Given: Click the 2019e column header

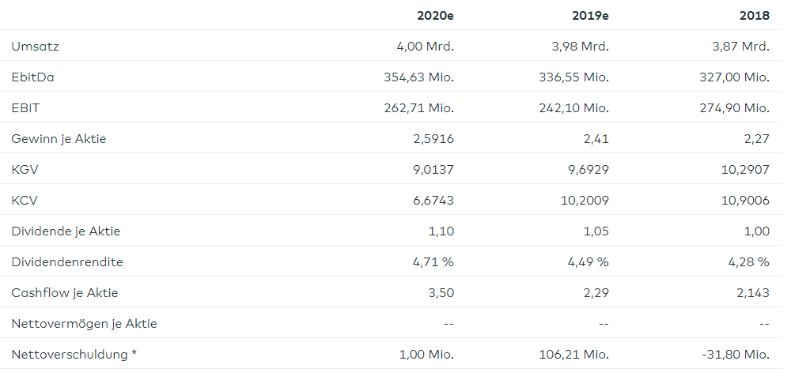Looking at the screenshot, I should (x=589, y=15).
